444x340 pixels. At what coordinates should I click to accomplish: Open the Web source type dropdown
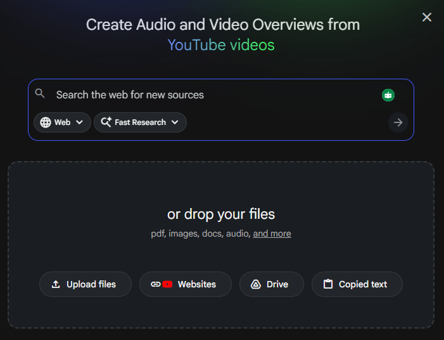pos(62,122)
